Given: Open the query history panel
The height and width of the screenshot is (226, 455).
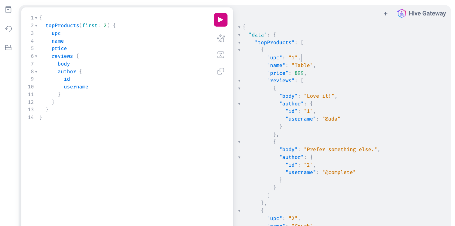Looking at the screenshot, I should coord(8,28).
